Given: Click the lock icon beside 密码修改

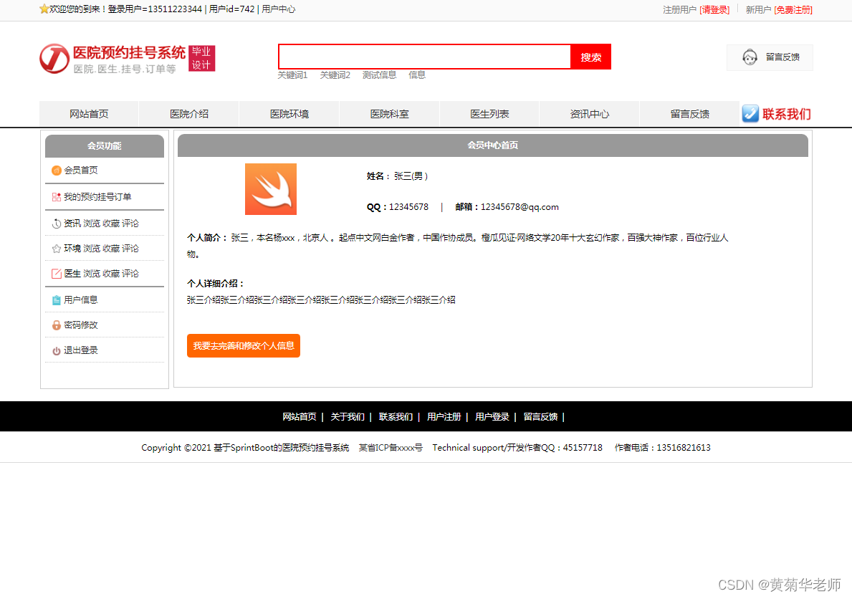Looking at the screenshot, I should 57,325.
